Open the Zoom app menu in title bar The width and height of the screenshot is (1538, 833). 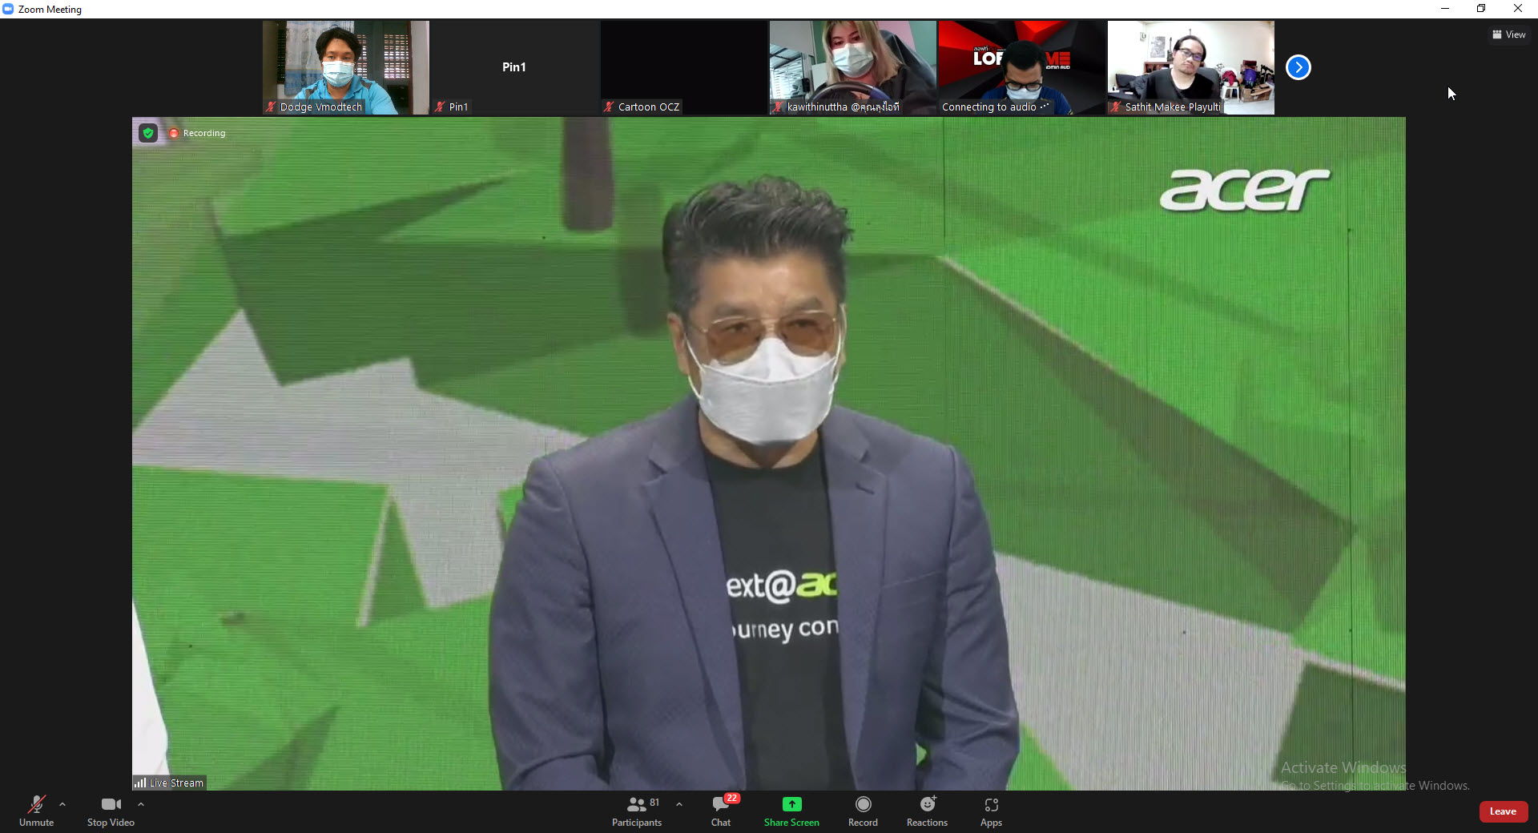(8, 9)
